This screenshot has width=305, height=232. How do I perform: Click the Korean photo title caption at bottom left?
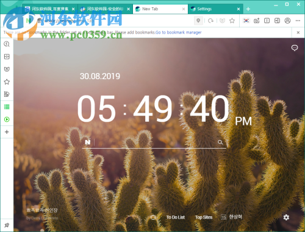click(x=42, y=210)
